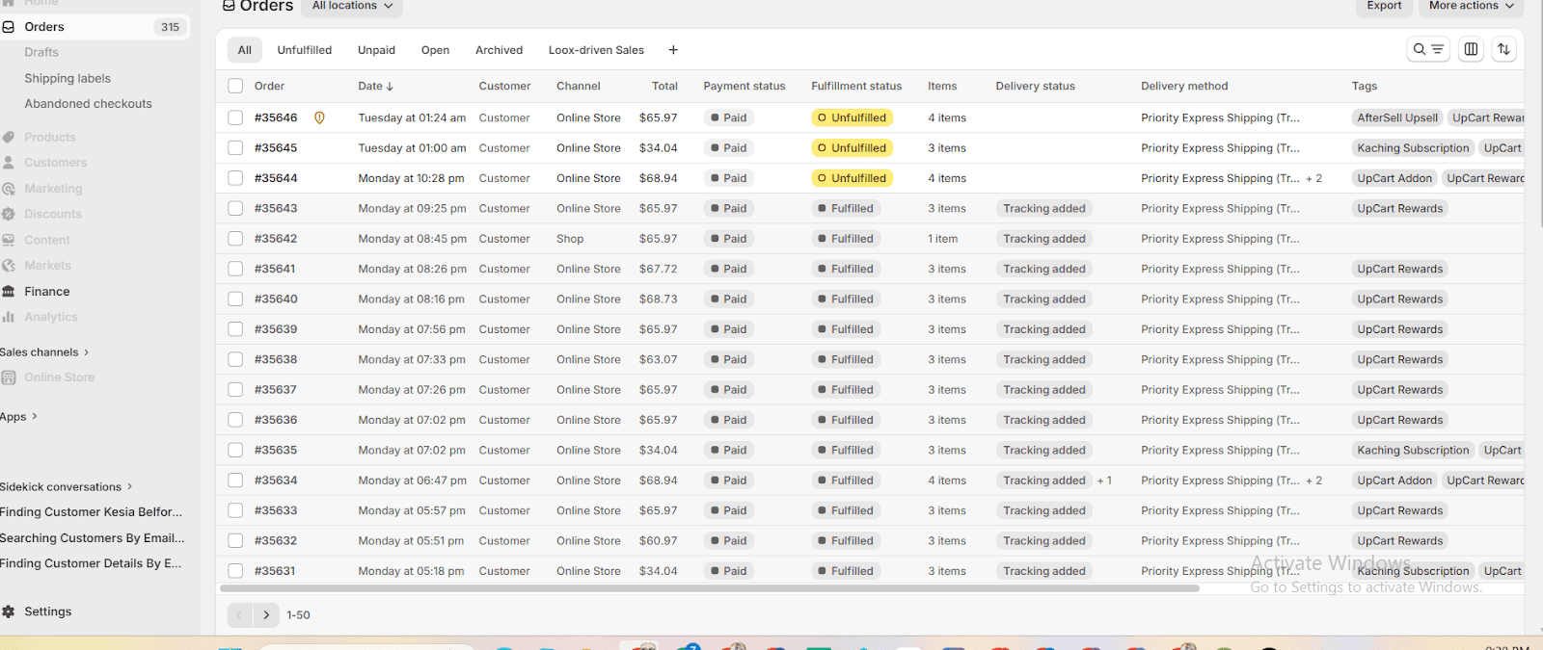Toggle the select-all orders checkbox
The image size is (1543, 650).
pos(235,86)
